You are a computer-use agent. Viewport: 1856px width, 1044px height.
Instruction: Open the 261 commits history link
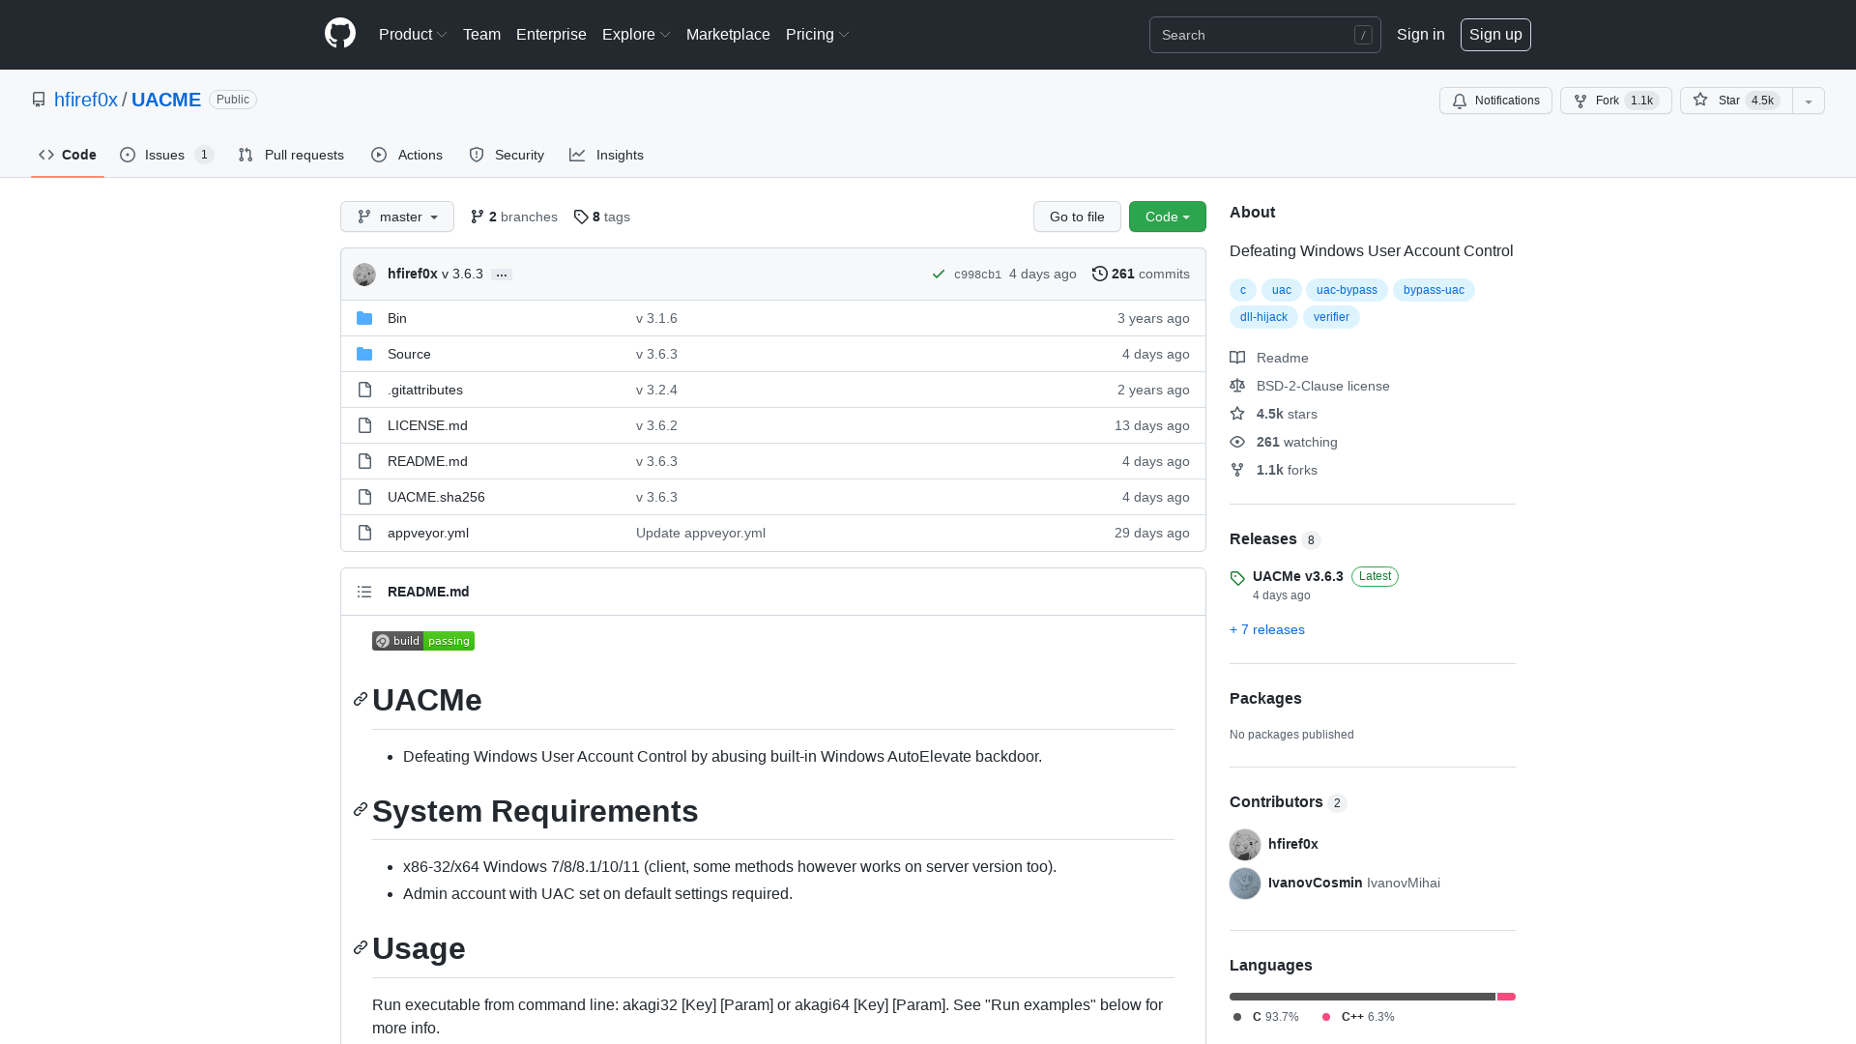(x=1141, y=274)
